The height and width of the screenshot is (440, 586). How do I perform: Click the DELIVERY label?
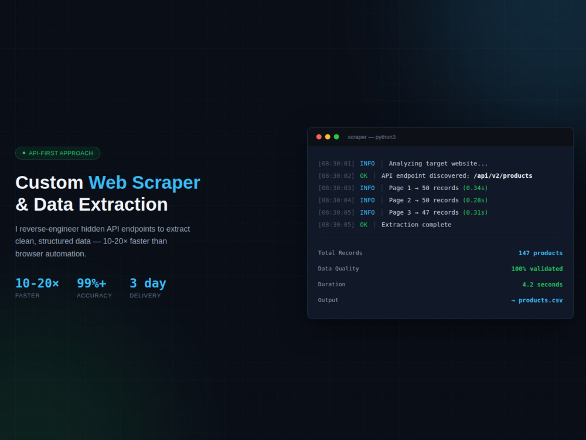(x=145, y=296)
